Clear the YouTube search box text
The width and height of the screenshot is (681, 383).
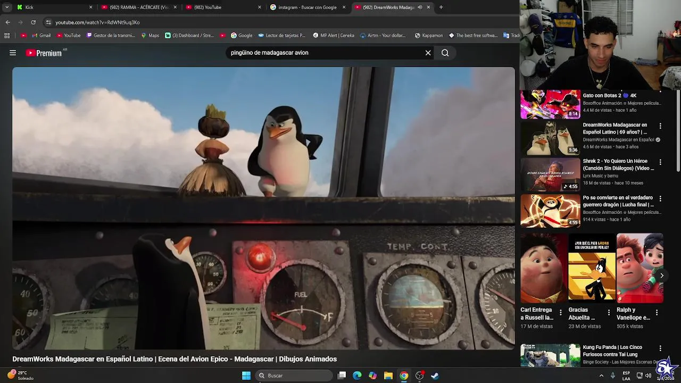(x=428, y=53)
